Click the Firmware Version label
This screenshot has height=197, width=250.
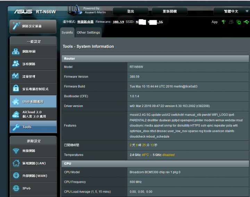click(76, 76)
